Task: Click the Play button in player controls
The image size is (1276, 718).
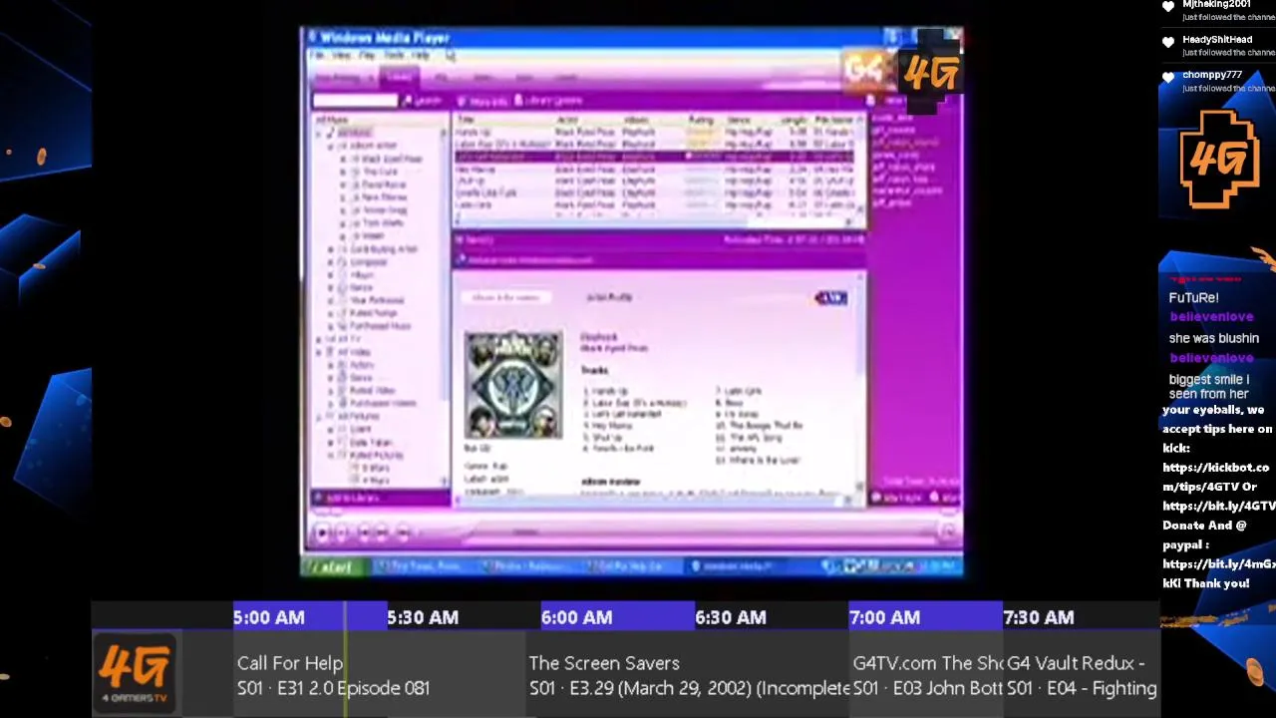Action: click(323, 535)
